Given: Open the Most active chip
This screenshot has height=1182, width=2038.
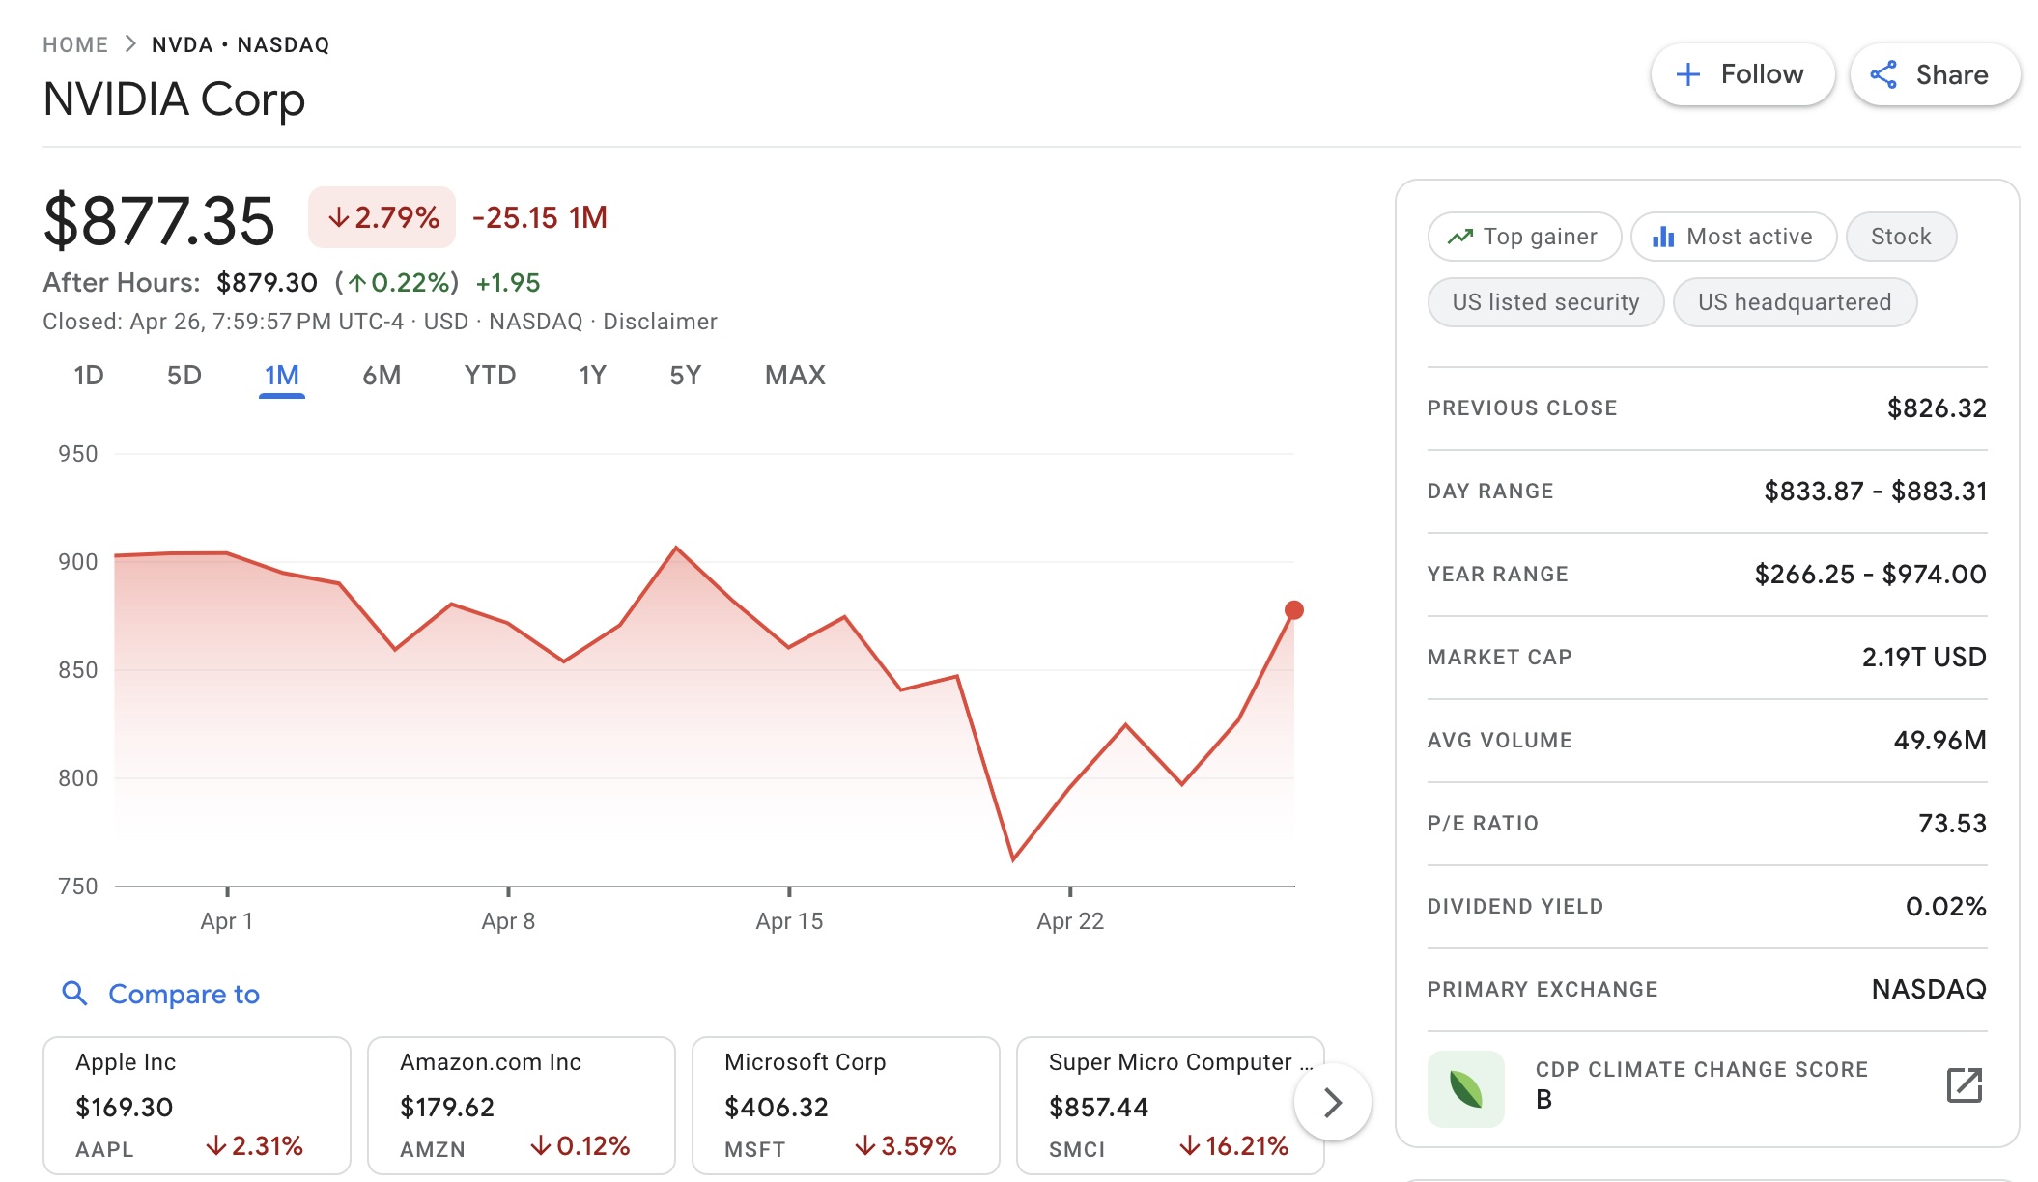Looking at the screenshot, I should tap(1734, 237).
